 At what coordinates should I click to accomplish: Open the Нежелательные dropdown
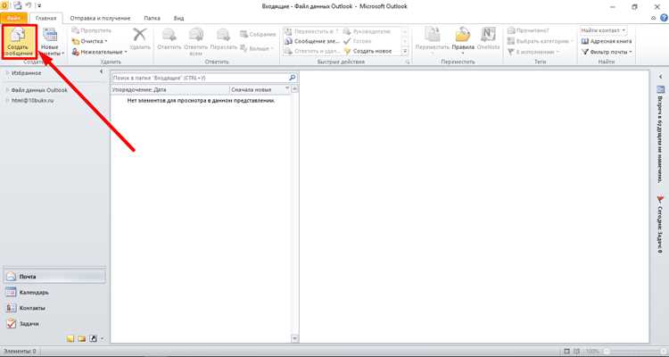click(x=99, y=52)
